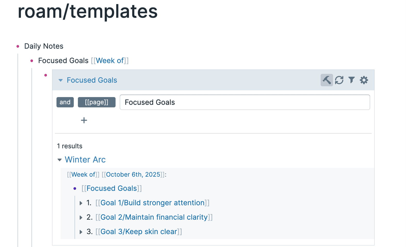Collapse the Winter Arc result

coord(60,160)
